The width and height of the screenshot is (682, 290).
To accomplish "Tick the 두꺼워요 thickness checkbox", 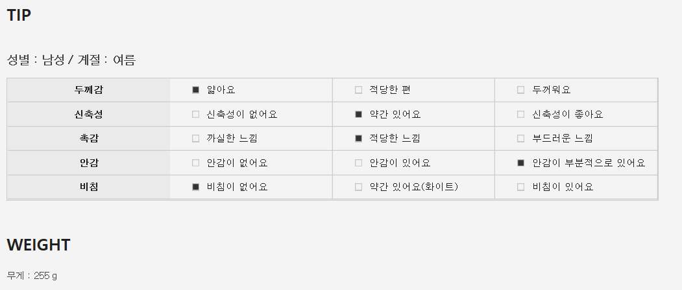I will (520, 90).
